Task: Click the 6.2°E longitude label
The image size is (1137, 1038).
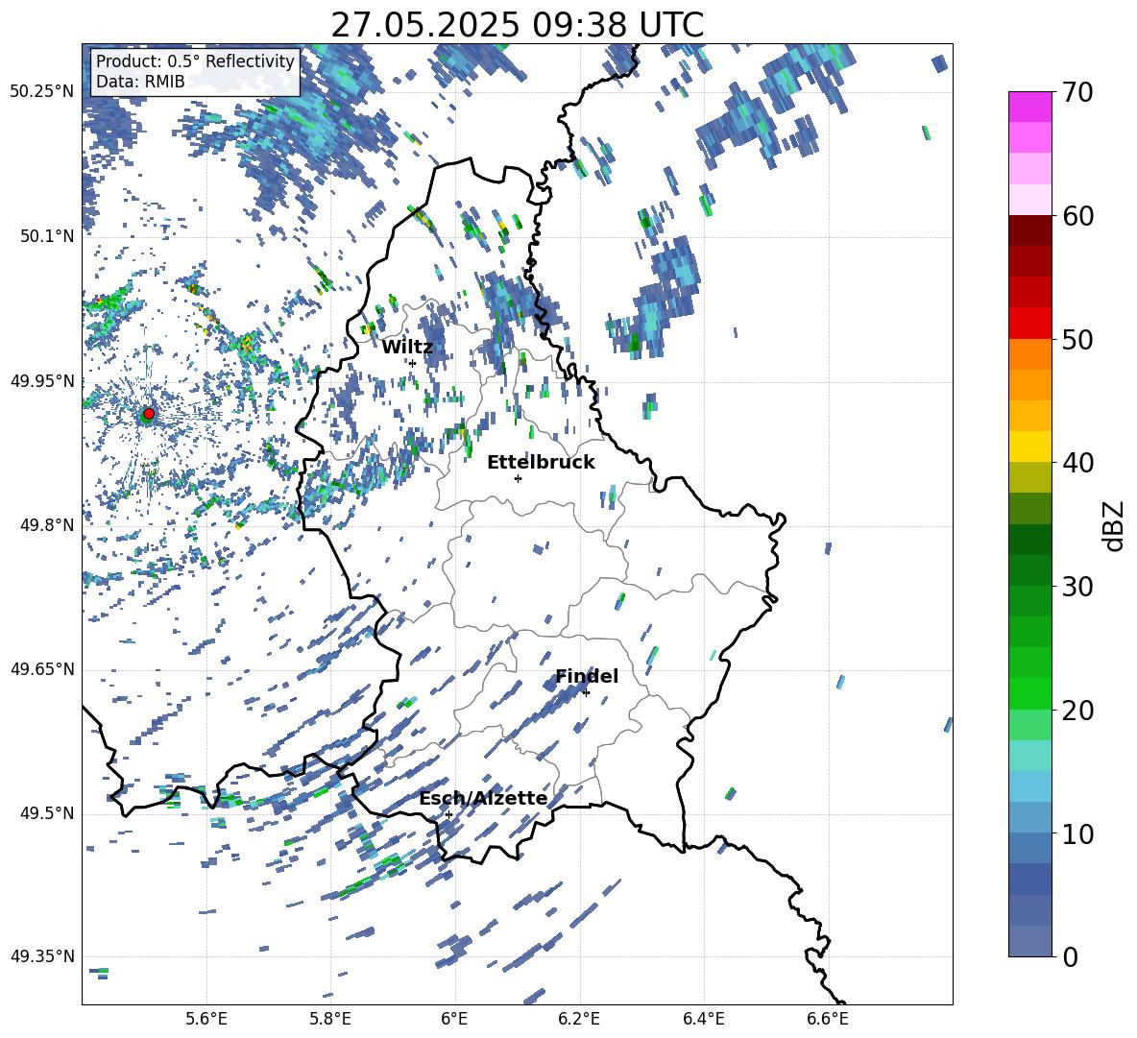Action: click(579, 1019)
